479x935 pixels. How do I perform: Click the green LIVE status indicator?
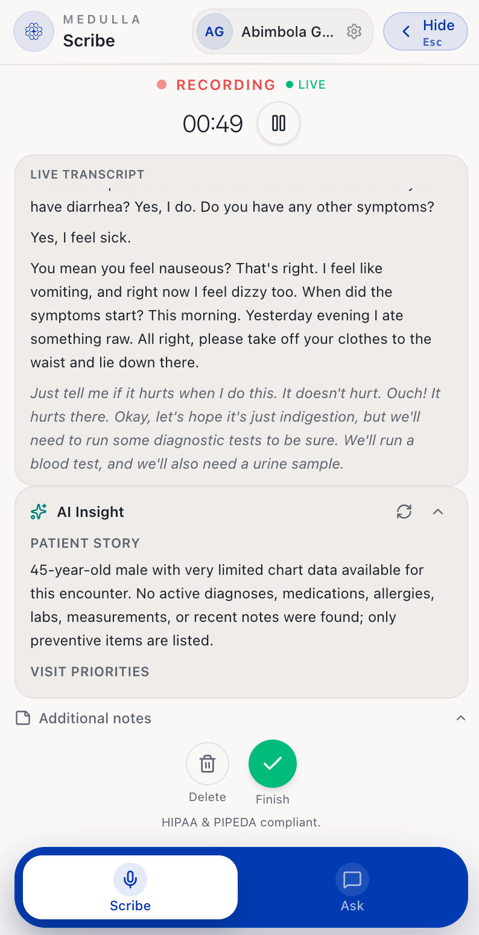tap(306, 85)
